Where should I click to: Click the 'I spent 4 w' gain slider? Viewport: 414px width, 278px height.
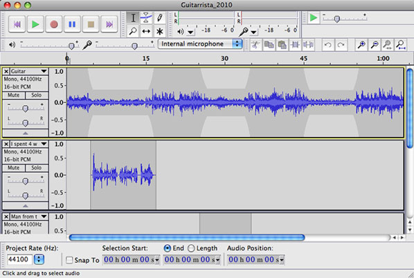tap(26, 181)
